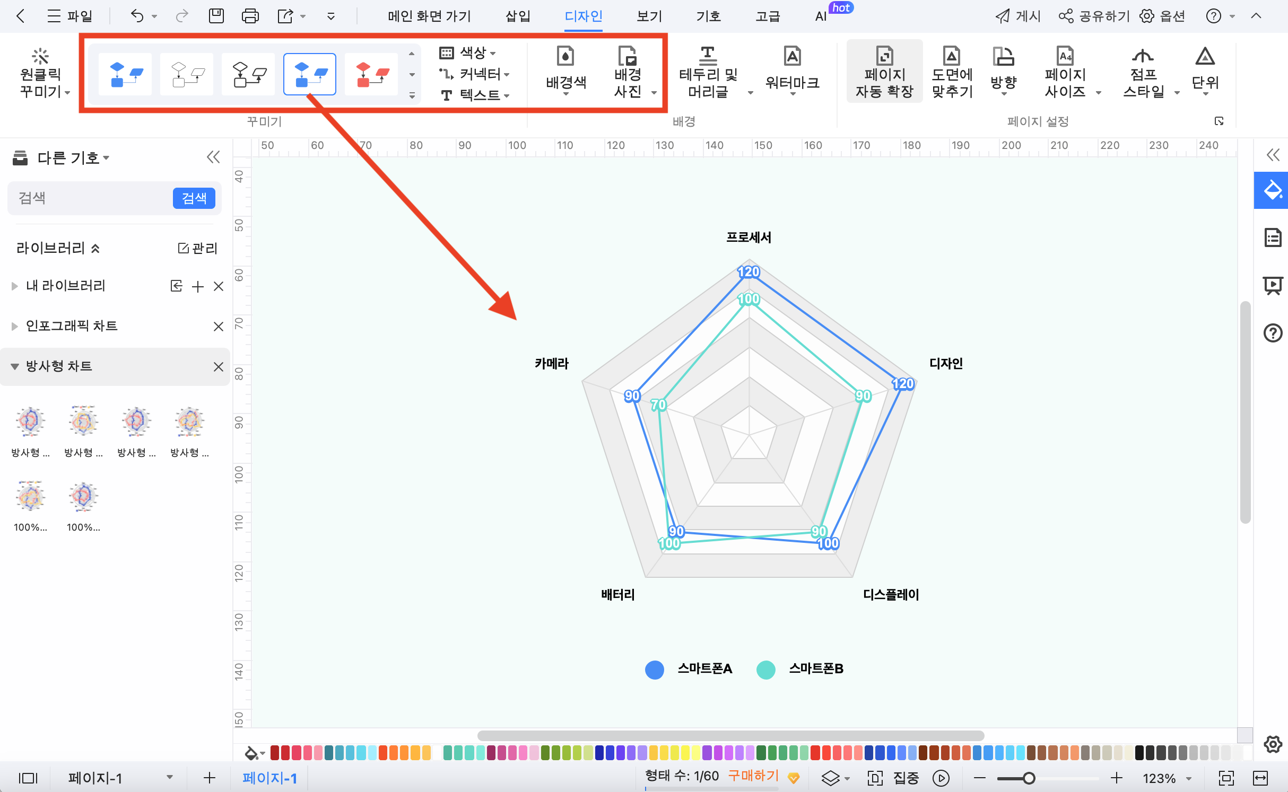Screen dimensions: 1288x792
Task: Select the light-outline second theme style thumbnail
Action: [x=187, y=74]
